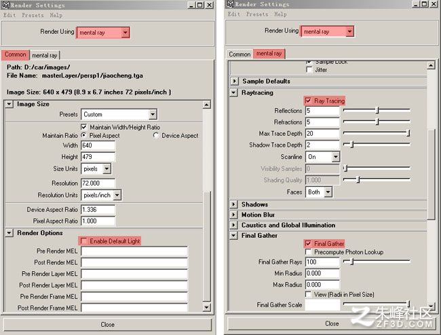Click the Width input field

(98, 145)
